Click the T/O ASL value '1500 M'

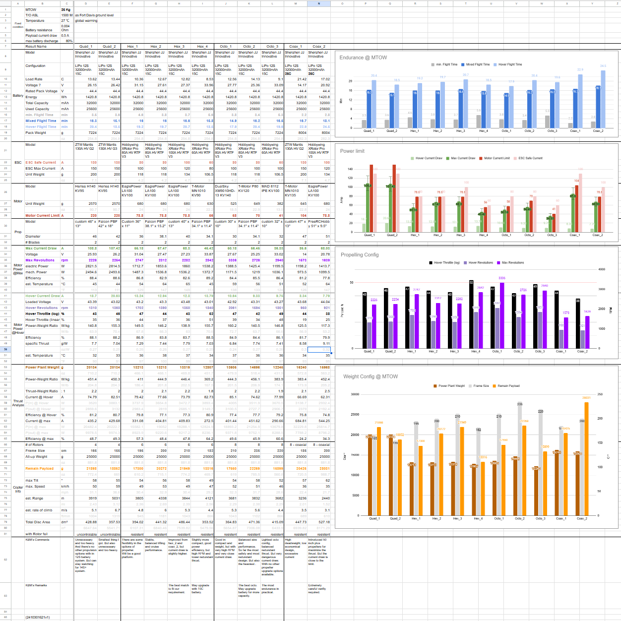click(67, 15)
